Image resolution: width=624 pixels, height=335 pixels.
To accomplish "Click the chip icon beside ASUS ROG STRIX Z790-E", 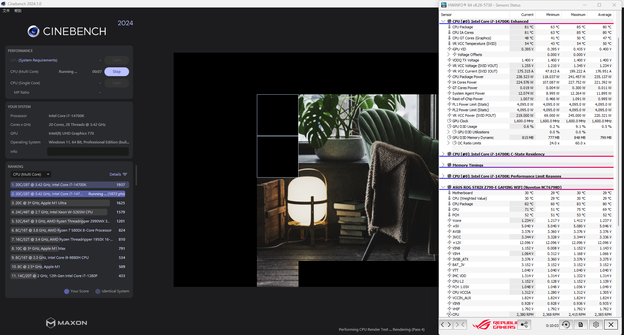I will tap(449, 187).
